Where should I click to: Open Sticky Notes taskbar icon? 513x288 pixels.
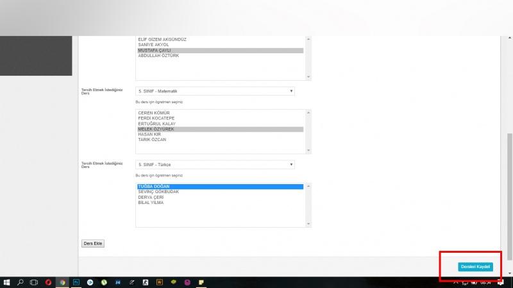pos(201,282)
